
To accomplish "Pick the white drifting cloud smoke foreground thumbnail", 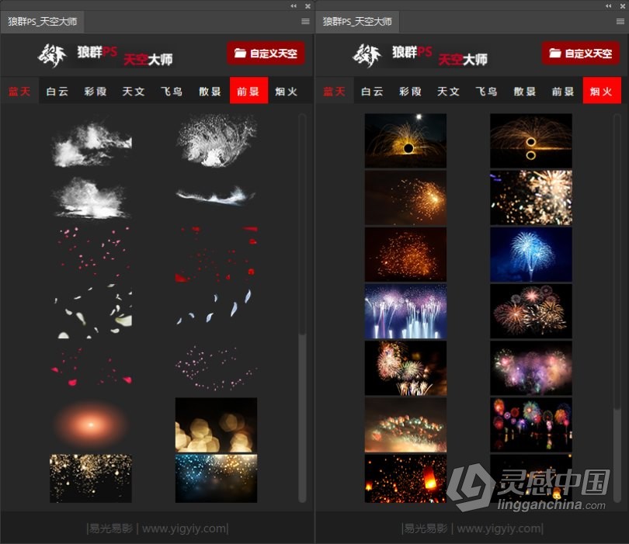I will (x=91, y=141).
